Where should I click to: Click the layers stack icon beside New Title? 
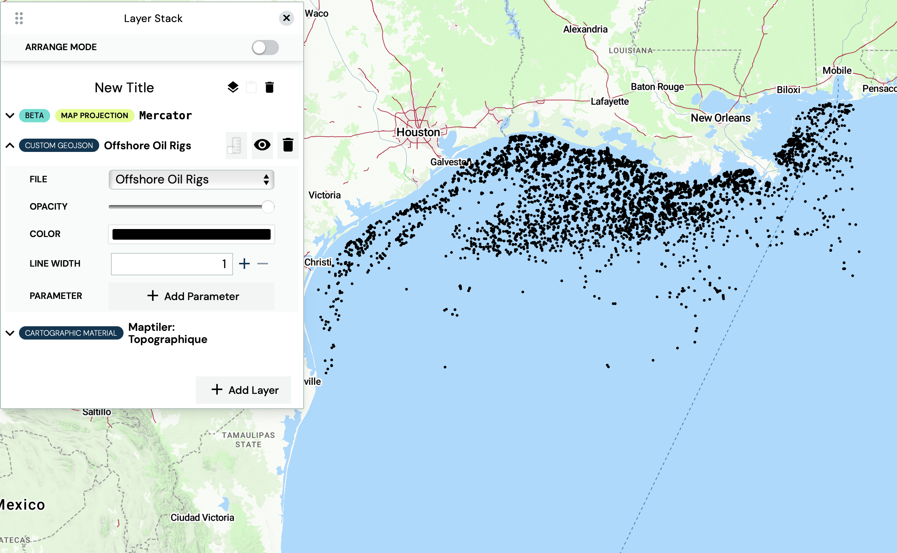(x=233, y=87)
